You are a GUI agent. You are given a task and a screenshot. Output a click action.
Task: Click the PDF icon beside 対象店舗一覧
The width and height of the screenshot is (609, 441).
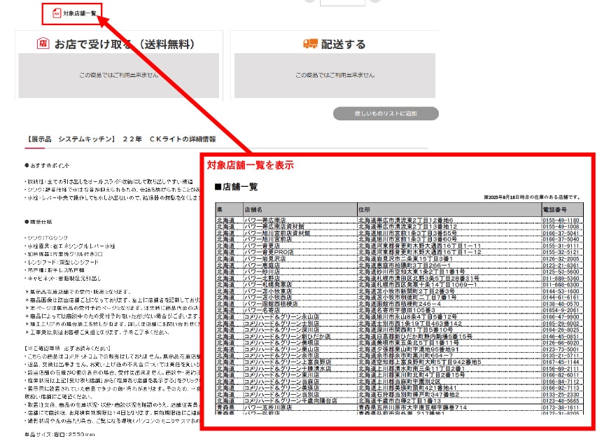click(x=57, y=13)
